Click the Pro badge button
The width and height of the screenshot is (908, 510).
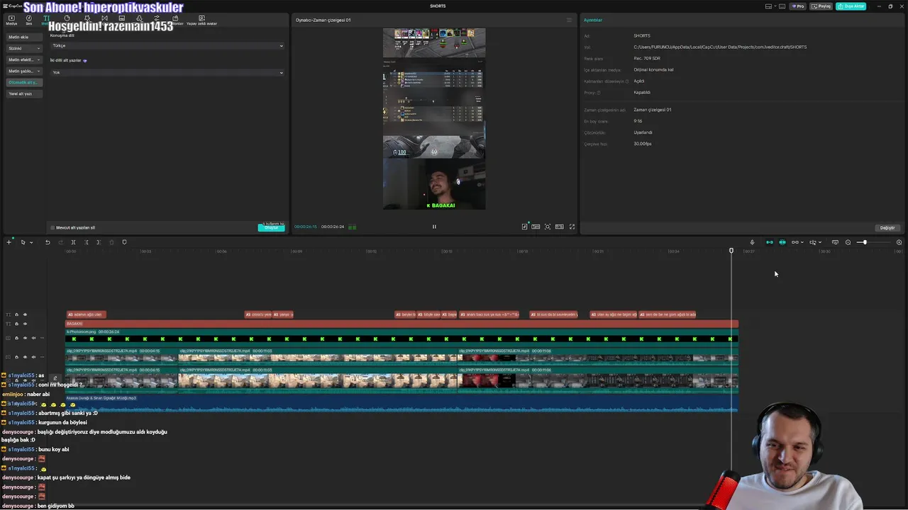point(799,6)
